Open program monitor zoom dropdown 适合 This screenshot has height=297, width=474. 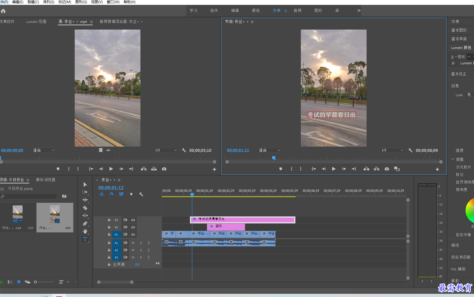269,150
